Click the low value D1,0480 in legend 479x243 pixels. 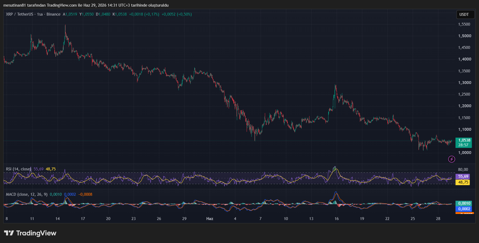pyautogui.click(x=103, y=14)
